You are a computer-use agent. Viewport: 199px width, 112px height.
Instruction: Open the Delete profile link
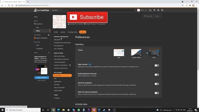(58, 91)
